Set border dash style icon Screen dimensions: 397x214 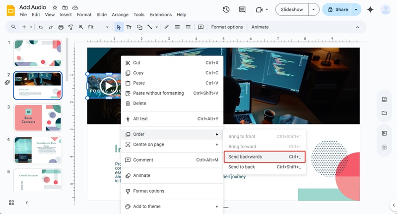click(x=188, y=27)
